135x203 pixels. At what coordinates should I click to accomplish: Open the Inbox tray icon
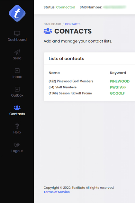(x=17, y=71)
